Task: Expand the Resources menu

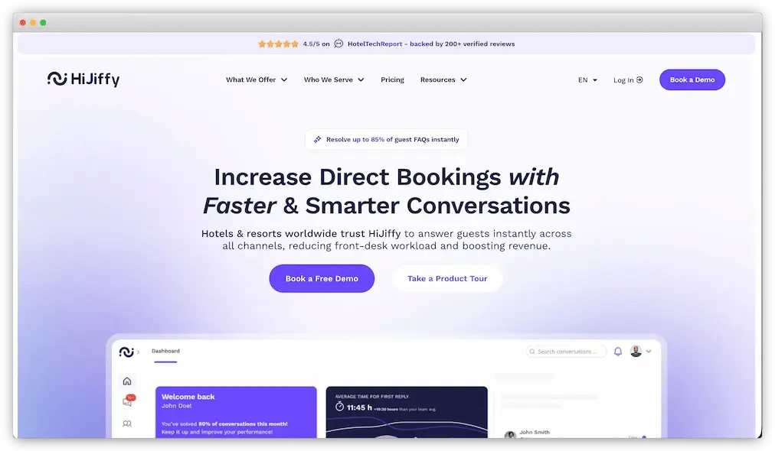Action: tap(443, 79)
